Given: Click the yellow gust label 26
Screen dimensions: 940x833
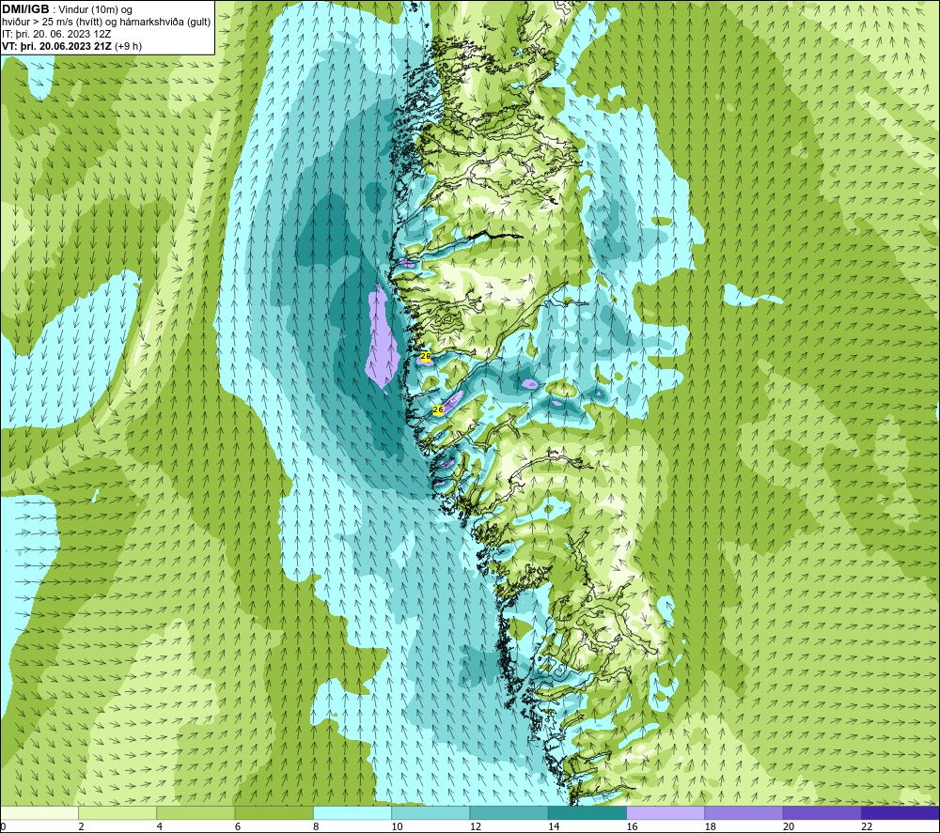Looking at the screenshot, I should 438,409.
